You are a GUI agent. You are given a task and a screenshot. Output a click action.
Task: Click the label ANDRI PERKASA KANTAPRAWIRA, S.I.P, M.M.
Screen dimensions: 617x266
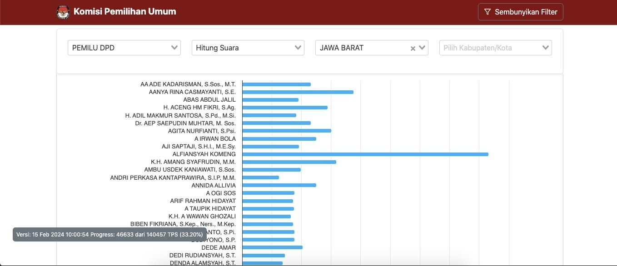tap(173, 177)
